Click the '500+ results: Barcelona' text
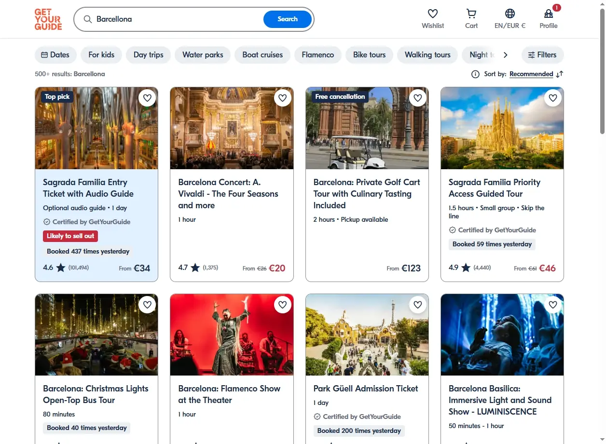The image size is (606, 444). pyautogui.click(x=70, y=74)
